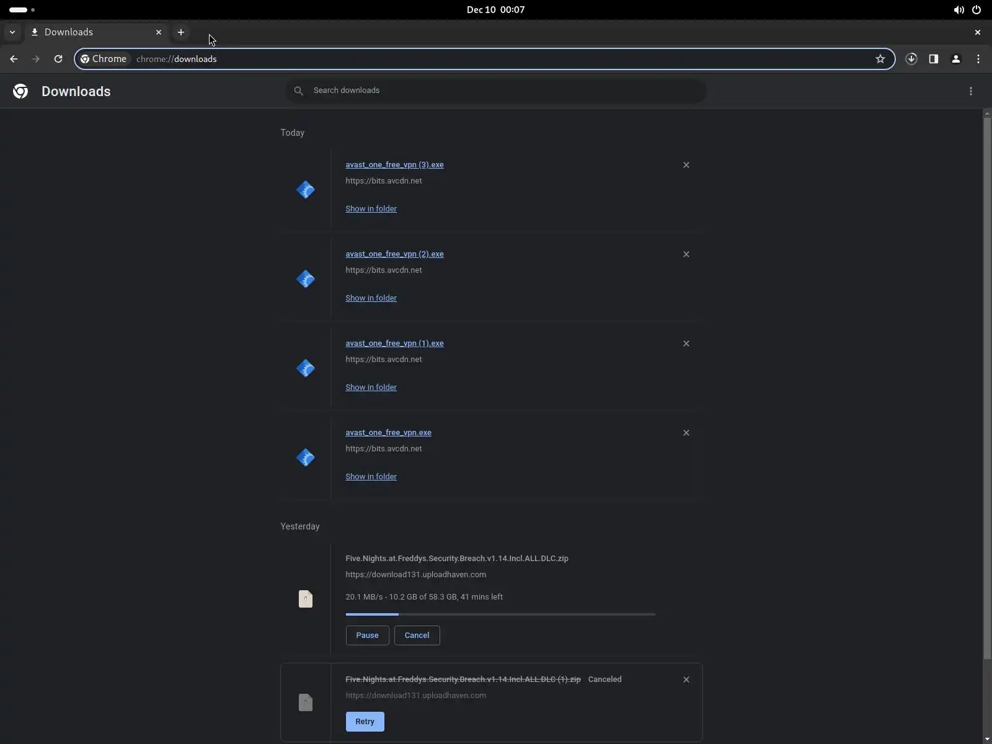Viewport: 992px width, 744px height.
Task: Remove avast_one_free_vpn (3).exe from list
Action: 686,165
